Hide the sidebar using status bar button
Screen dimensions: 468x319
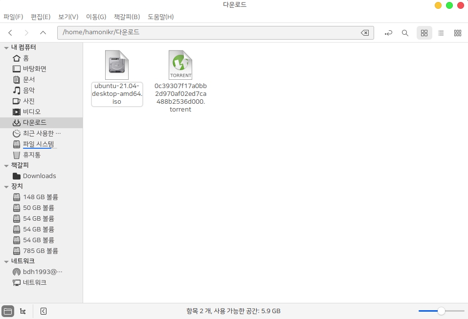[x=44, y=311]
